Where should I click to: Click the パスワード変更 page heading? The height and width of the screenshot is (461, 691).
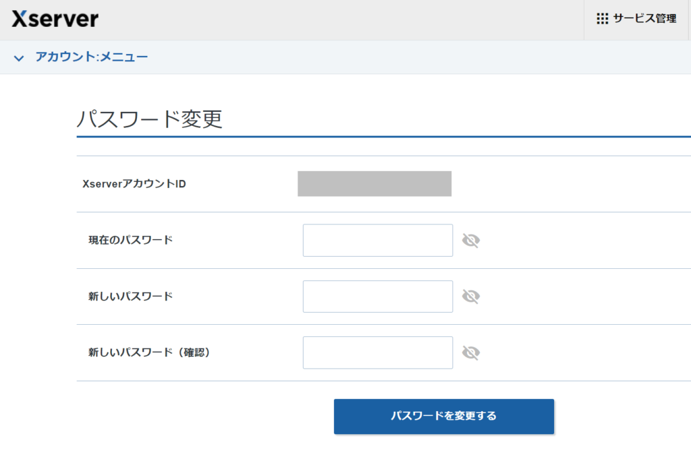click(149, 119)
